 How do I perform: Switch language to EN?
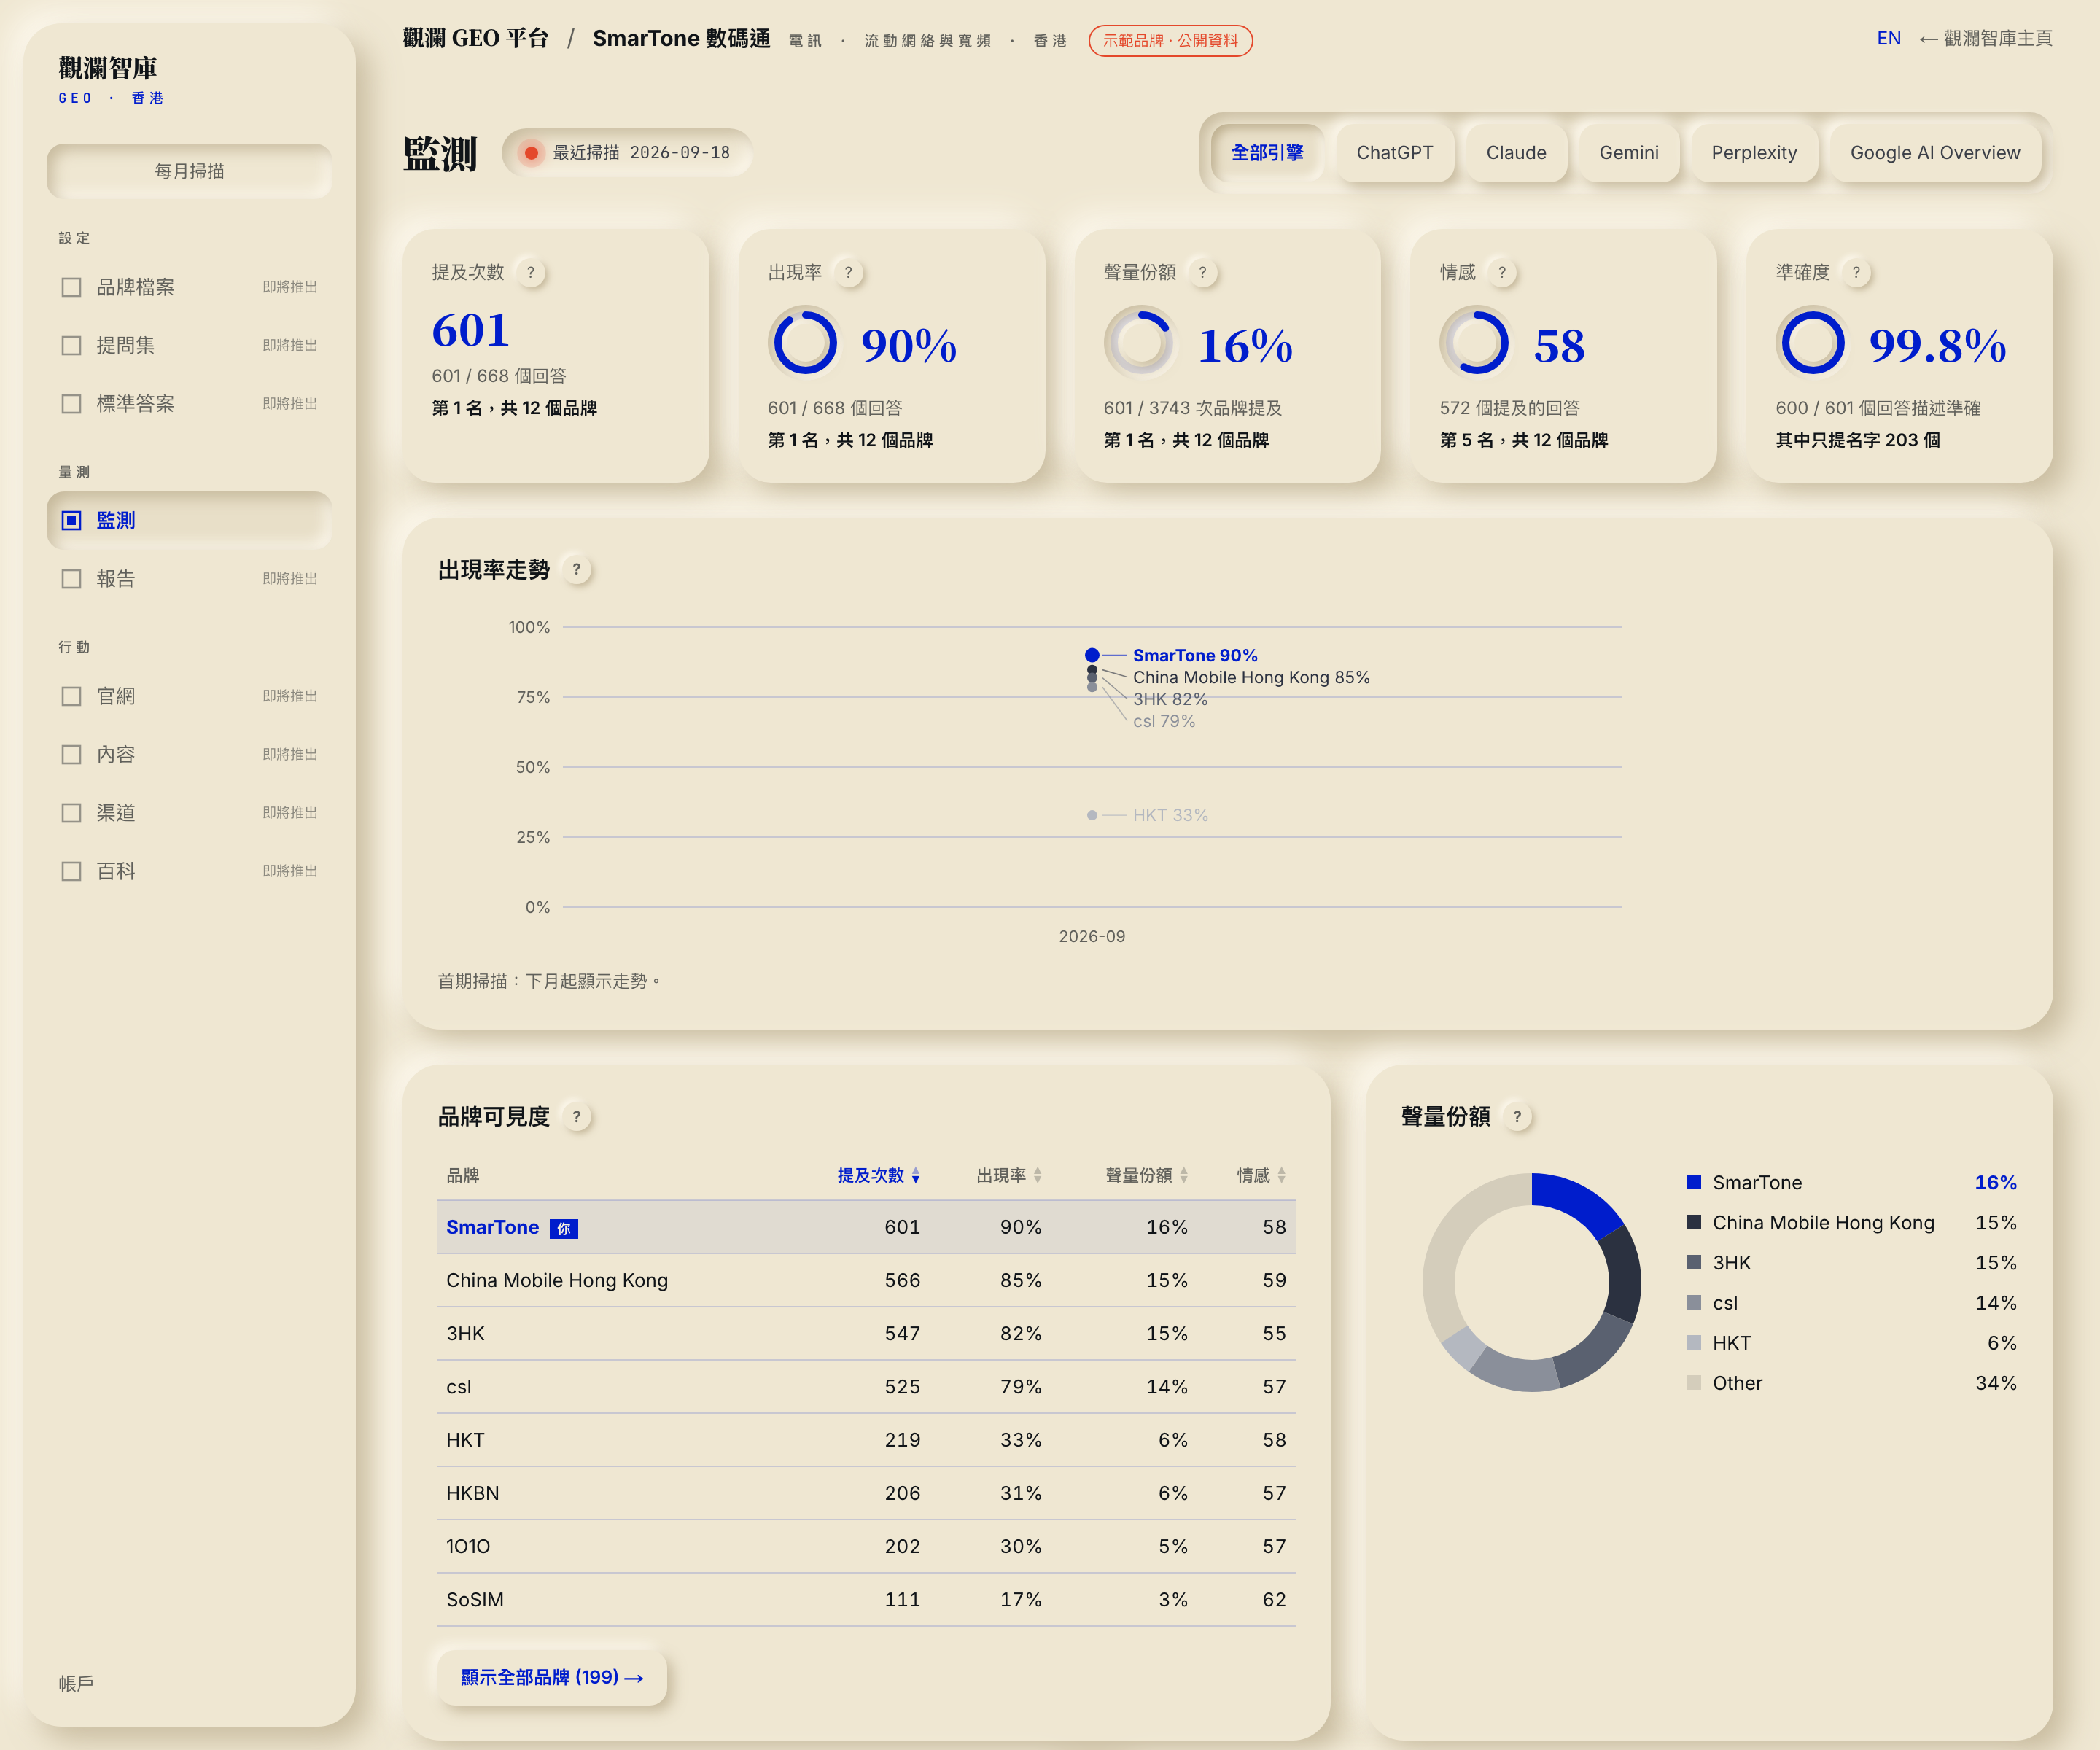1889,38
